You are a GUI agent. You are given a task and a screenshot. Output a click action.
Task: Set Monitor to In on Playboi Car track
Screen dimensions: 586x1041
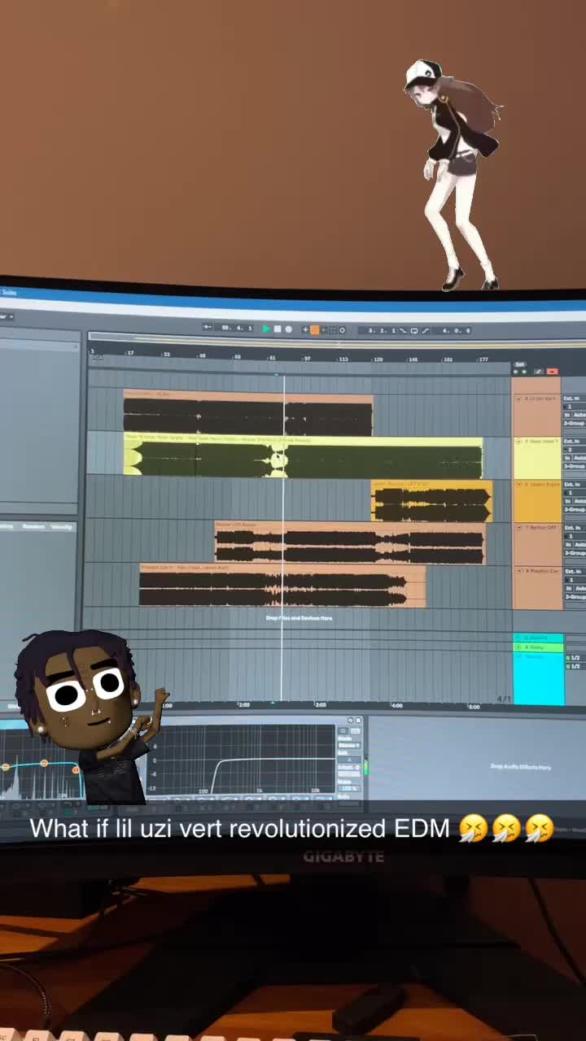point(567,588)
